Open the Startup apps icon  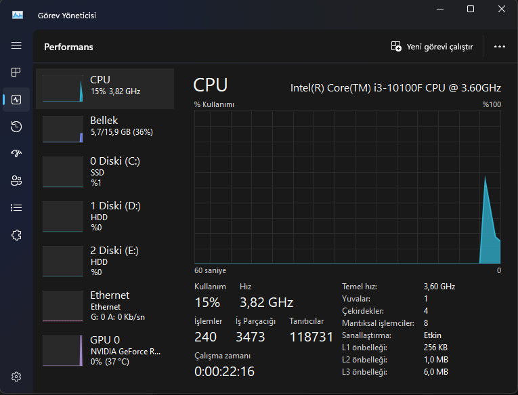tap(16, 154)
